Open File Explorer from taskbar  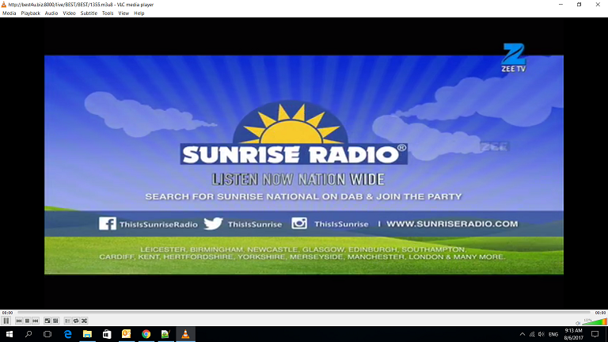[87, 334]
